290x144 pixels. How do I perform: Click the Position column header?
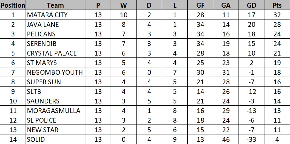[13, 5]
